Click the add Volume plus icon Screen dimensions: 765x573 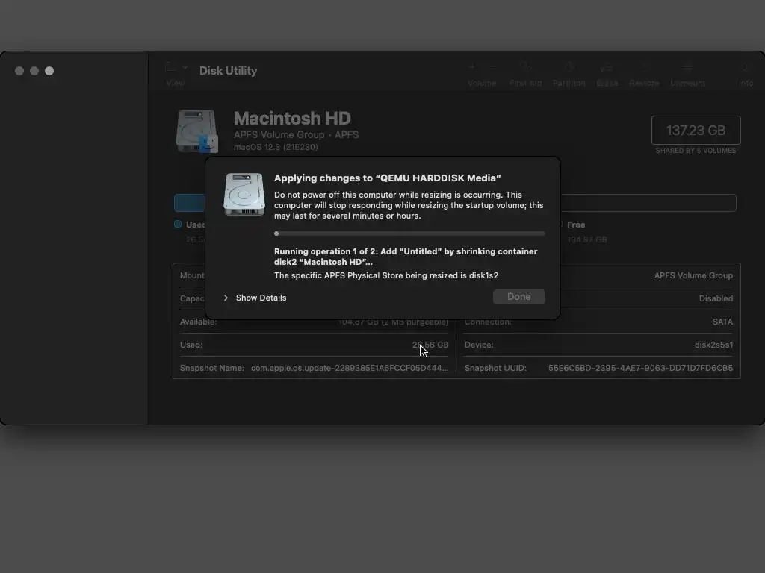coord(472,66)
